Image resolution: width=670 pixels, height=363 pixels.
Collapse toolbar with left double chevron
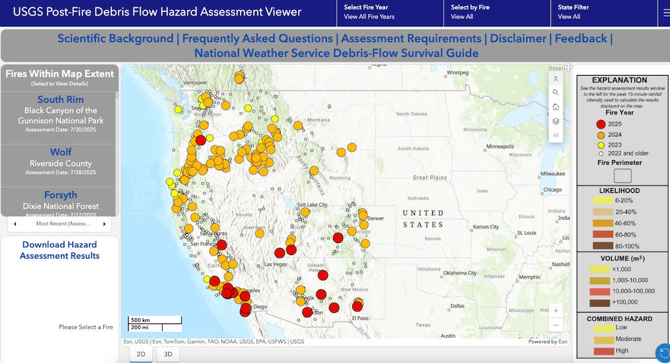point(555,135)
